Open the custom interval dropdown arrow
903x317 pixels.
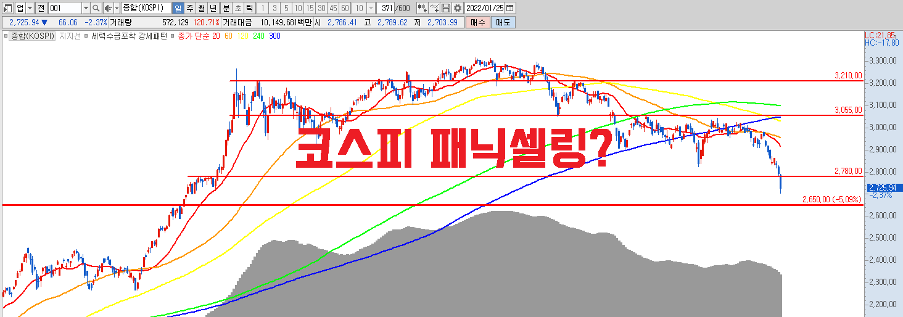(x=371, y=8)
